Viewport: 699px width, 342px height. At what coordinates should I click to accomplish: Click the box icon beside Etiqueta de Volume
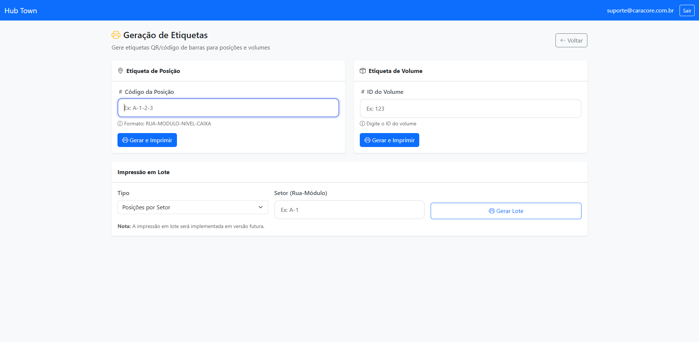coord(363,71)
